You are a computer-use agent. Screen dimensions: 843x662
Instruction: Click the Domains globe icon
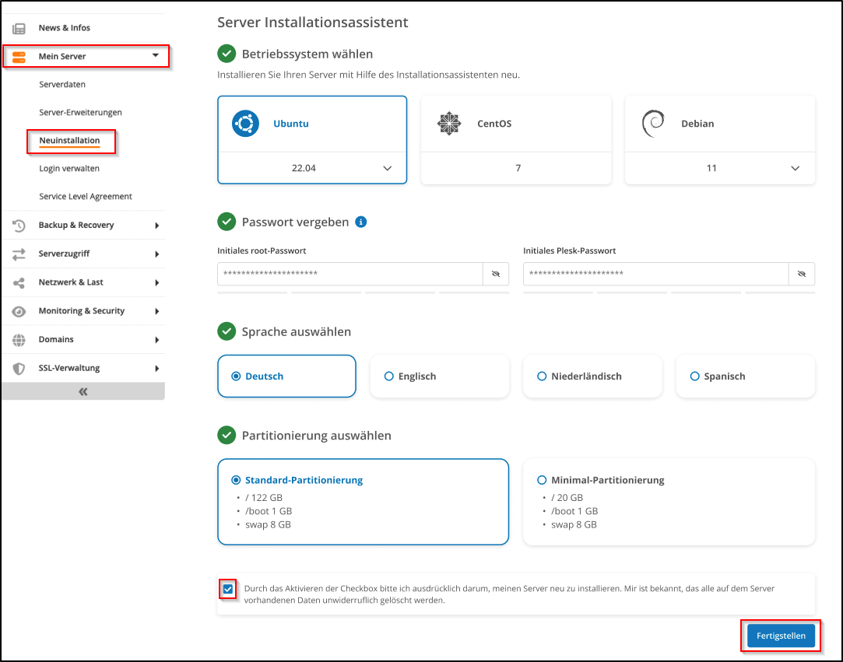pos(19,340)
